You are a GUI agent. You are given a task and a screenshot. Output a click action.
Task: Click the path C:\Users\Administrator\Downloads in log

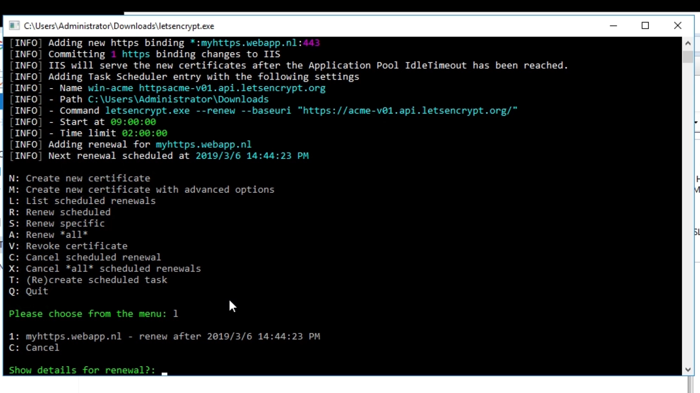(x=178, y=99)
